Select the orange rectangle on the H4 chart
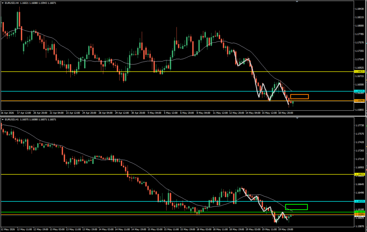 click(x=299, y=97)
